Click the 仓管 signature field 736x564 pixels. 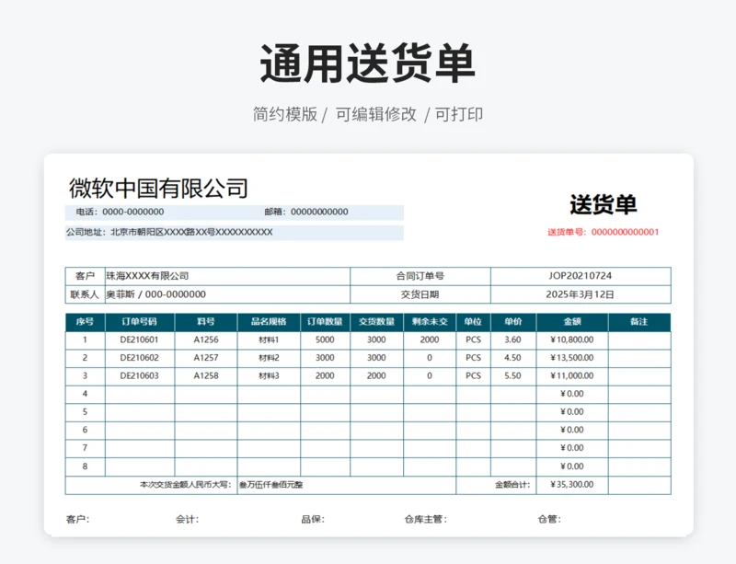point(549,520)
